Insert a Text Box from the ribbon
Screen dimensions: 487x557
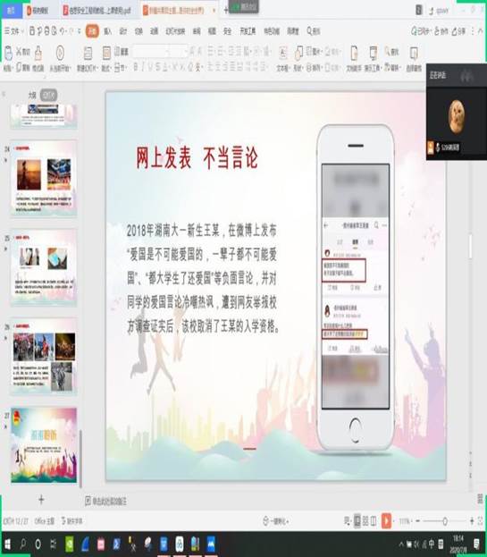tap(282, 54)
